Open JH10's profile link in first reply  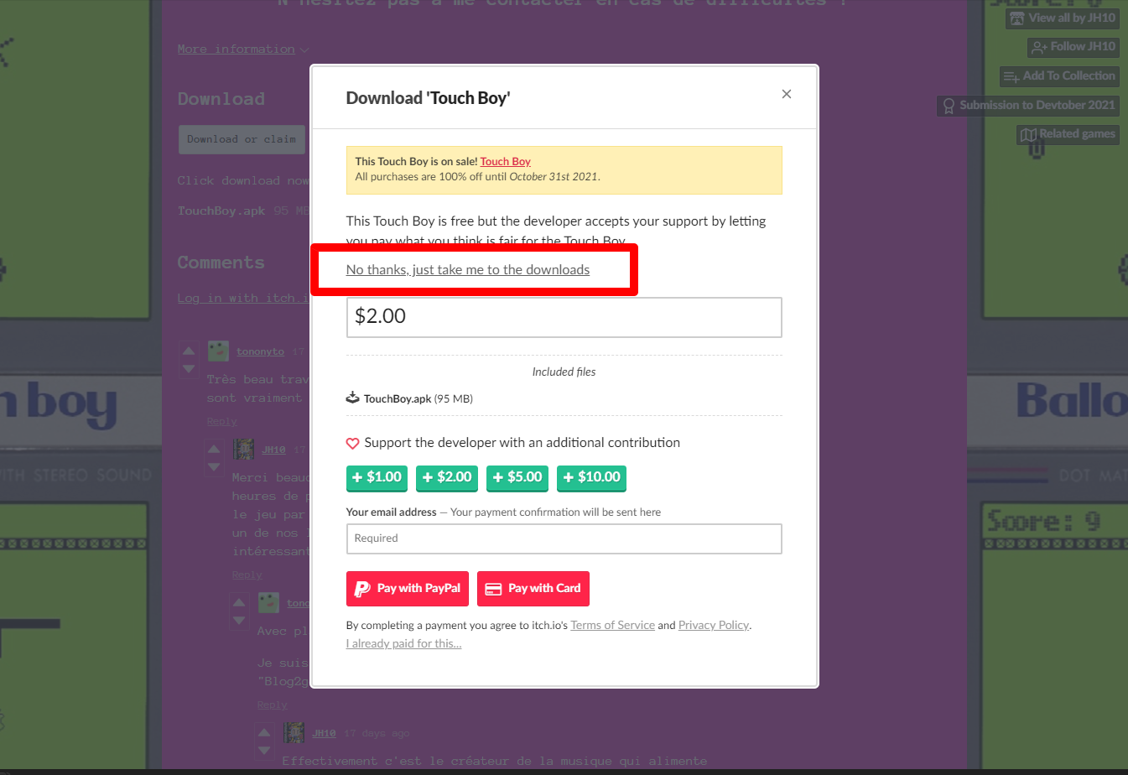(273, 450)
